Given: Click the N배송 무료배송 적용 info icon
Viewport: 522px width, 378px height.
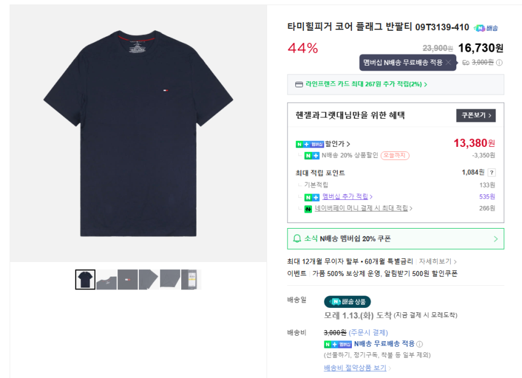Looking at the screenshot, I should pyautogui.click(x=419, y=344).
